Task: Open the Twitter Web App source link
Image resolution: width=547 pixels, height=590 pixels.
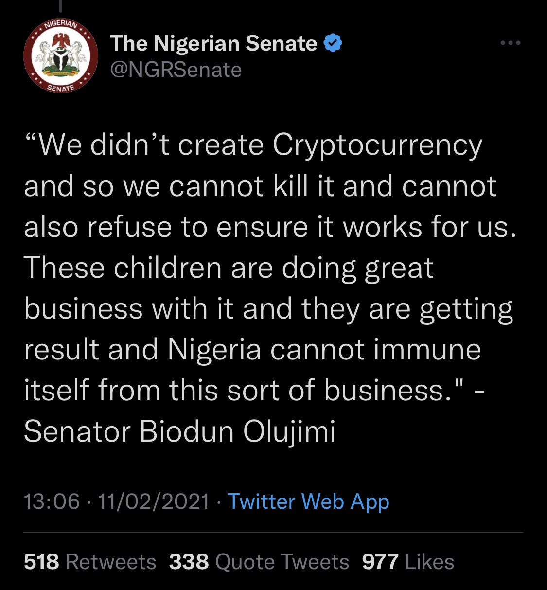Action: coord(309,501)
